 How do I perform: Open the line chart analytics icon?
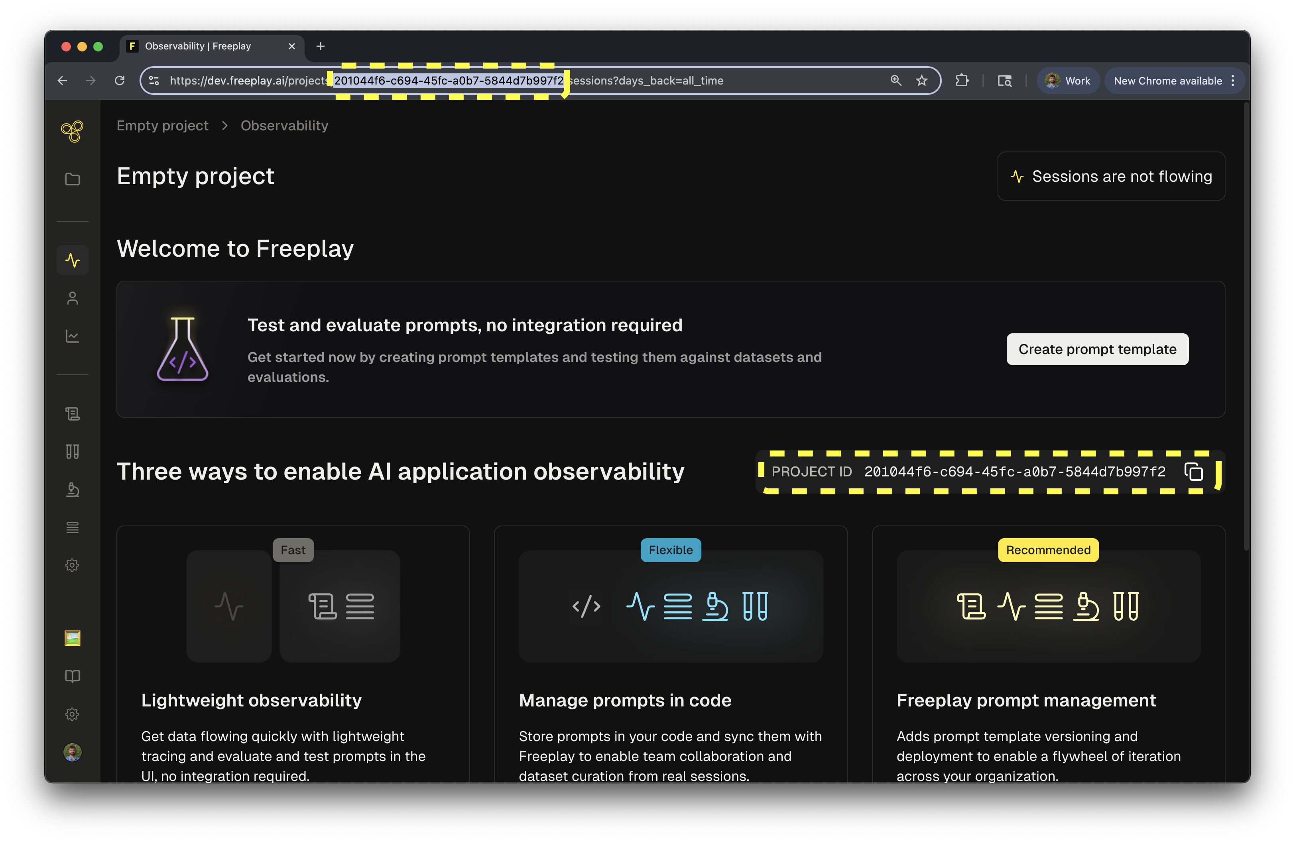click(73, 336)
